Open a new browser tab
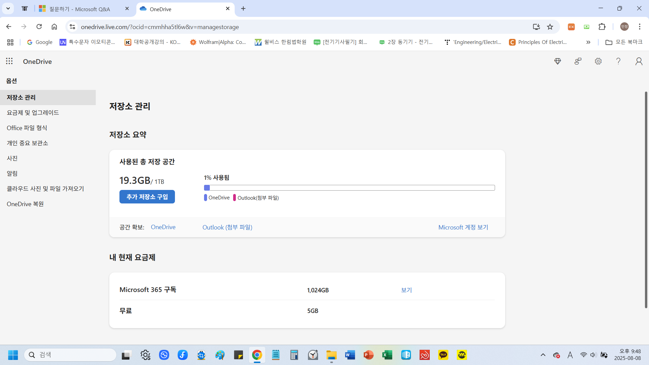This screenshot has height=365, width=649. tap(243, 9)
